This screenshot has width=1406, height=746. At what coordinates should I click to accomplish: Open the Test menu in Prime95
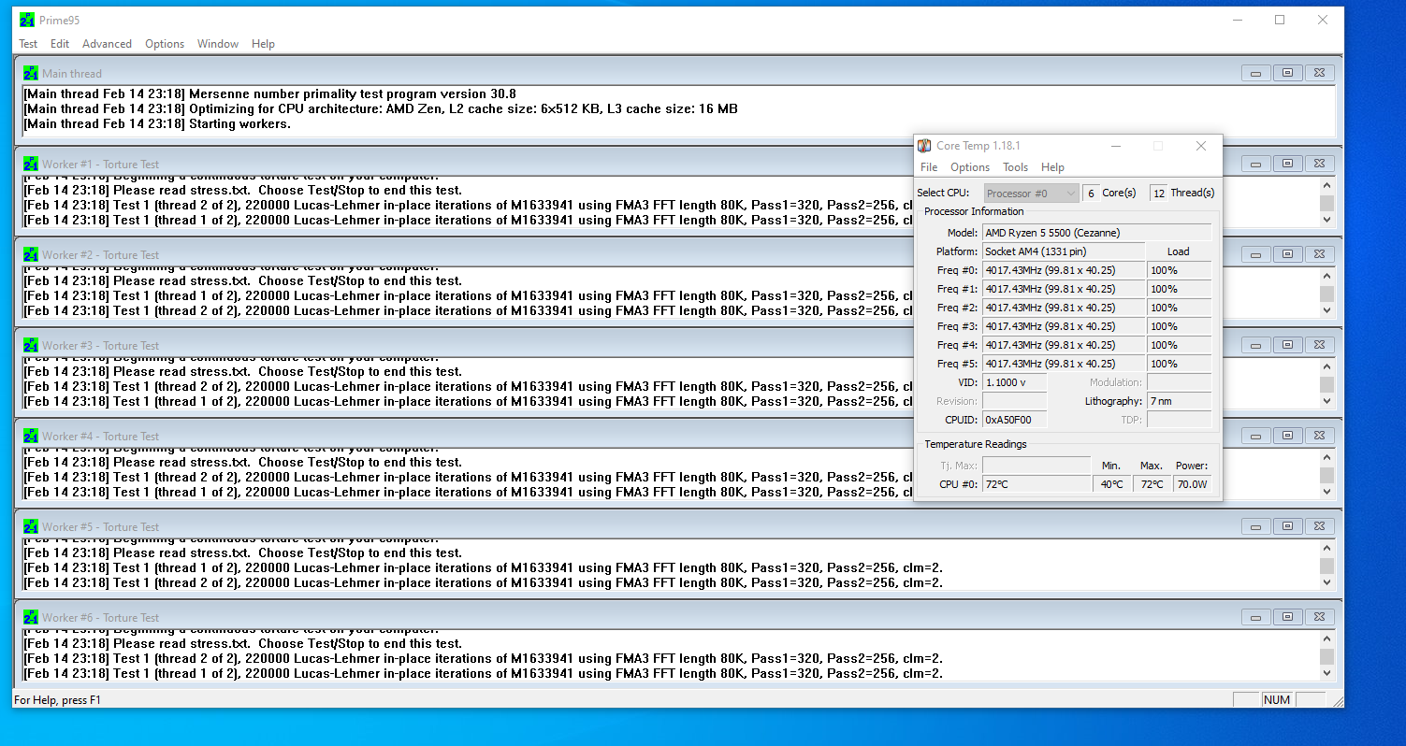click(28, 44)
